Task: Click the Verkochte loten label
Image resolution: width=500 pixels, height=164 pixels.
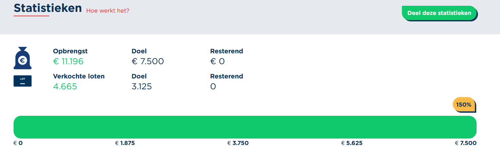Action: pos(79,76)
